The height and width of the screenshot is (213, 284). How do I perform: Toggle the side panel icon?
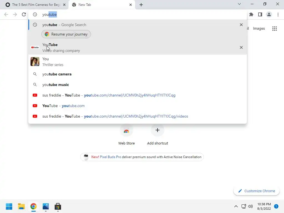click(260, 14)
